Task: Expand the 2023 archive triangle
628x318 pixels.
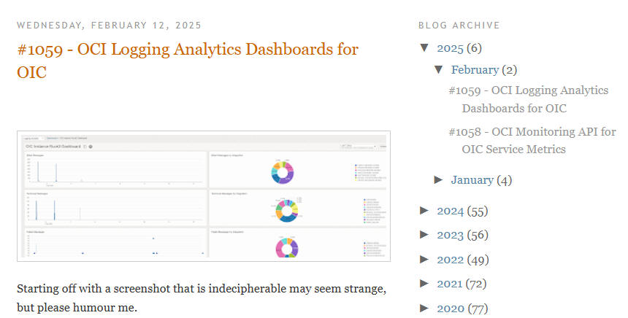Action: (x=424, y=235)
